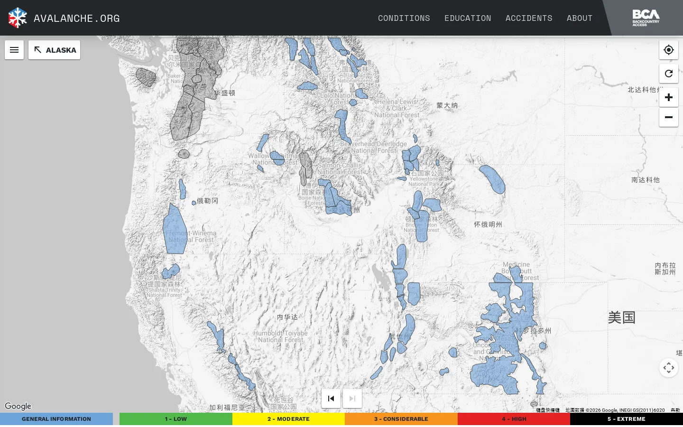The height and width of the screenshot is (427, 683).
Task: Select the 5 - Extreme legend swatch
Action: [627, 419]
